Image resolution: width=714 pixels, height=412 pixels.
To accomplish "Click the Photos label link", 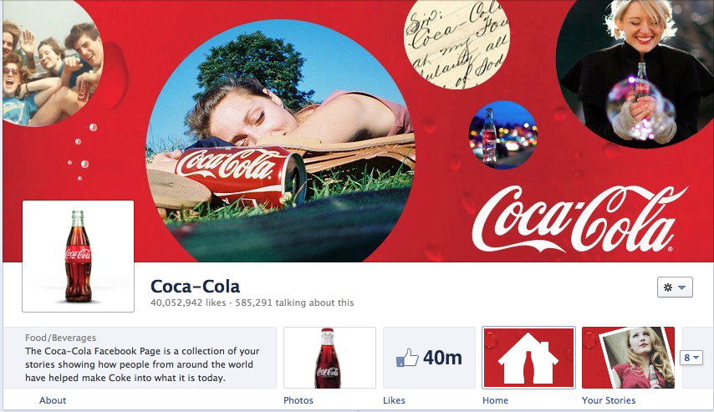I will coord(298,400).
